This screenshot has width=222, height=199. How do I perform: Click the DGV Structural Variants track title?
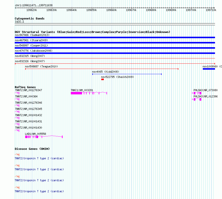pyautogui.click(x=92, y=32)
